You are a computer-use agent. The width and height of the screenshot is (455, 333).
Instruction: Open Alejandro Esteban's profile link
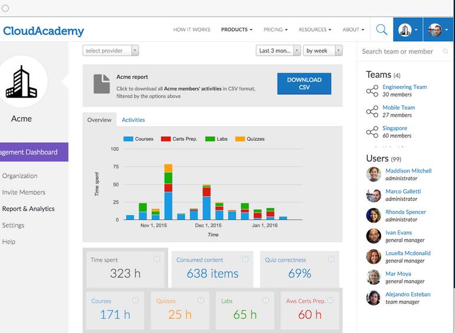pos(408,294)
